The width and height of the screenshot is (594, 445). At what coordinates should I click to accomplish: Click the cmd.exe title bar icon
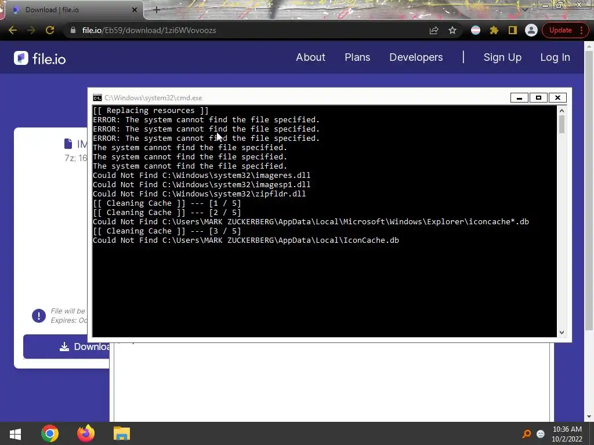tap(97, 98)
